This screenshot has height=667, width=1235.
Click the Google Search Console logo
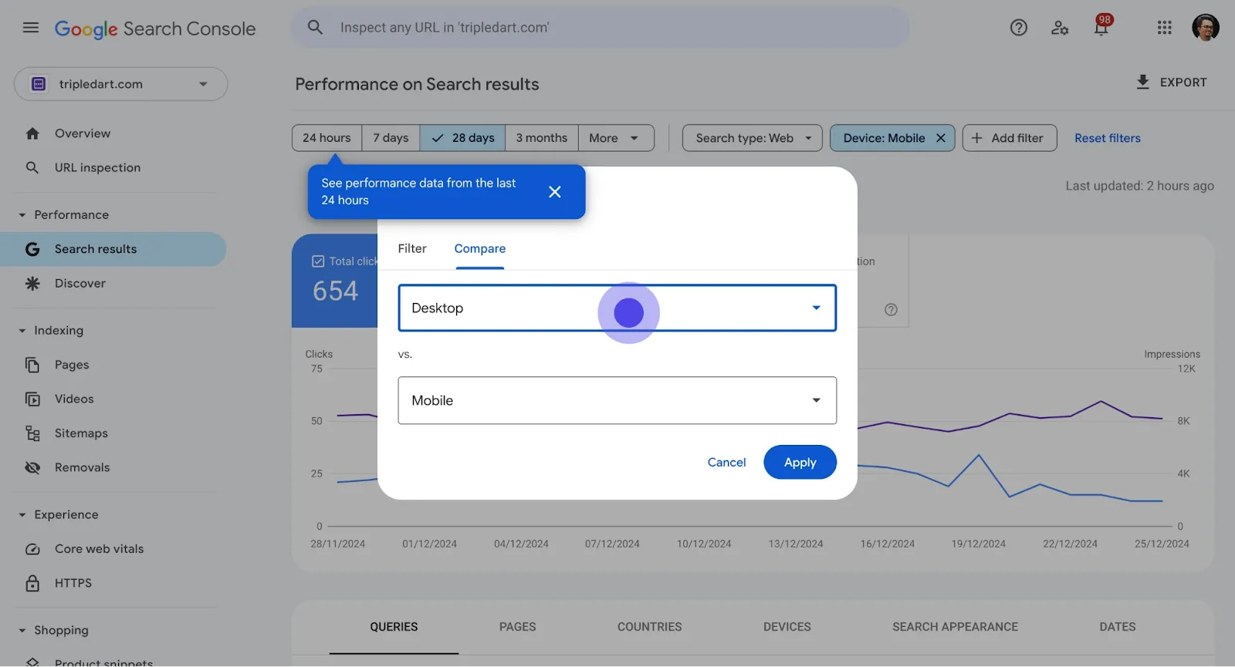(155, 29)
